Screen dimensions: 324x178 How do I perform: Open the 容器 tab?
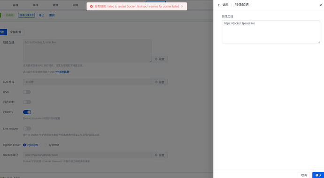(x=15, y=5)
